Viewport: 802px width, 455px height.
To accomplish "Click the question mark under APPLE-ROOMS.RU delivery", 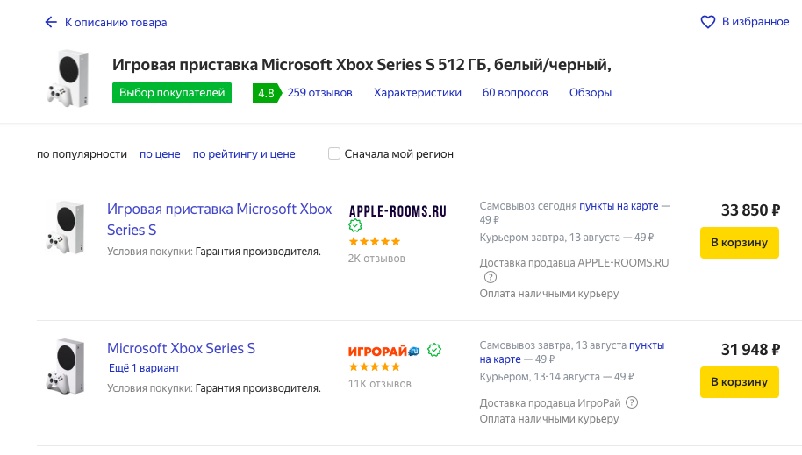I will (x=491, y=277).
